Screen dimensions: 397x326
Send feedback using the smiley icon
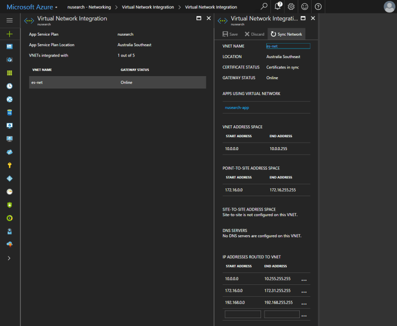coord(305,6)
